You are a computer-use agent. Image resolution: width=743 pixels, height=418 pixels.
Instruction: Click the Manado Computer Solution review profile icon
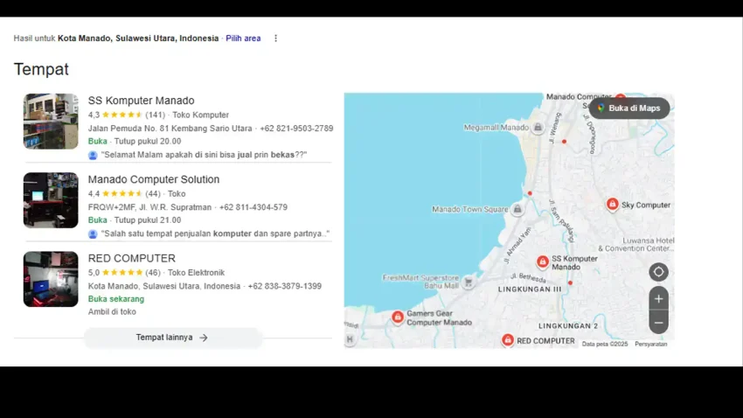pos(93,233)
